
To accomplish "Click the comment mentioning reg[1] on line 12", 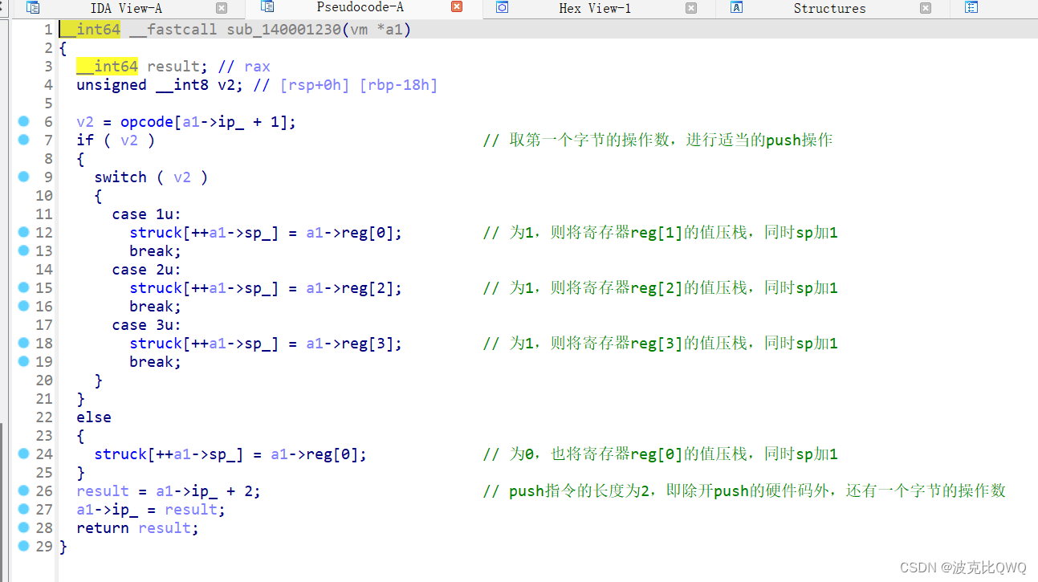I will pos(660,233).
